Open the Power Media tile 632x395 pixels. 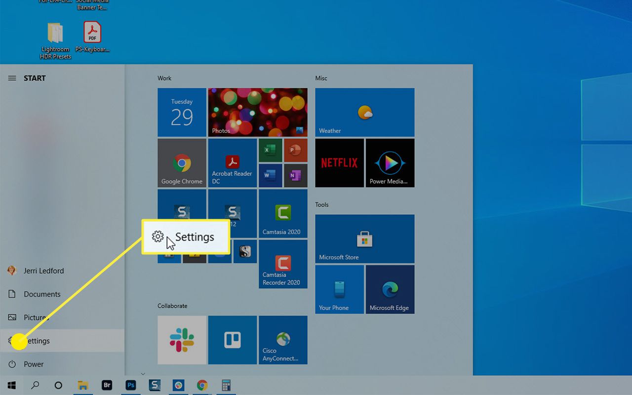[390, 163]
